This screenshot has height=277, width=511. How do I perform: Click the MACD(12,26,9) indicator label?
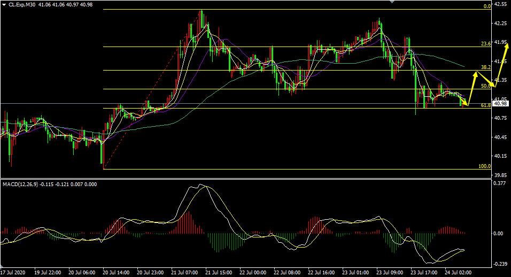(x=20, y=184)
